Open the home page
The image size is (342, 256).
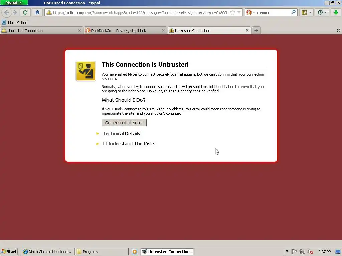coord(37,12)
